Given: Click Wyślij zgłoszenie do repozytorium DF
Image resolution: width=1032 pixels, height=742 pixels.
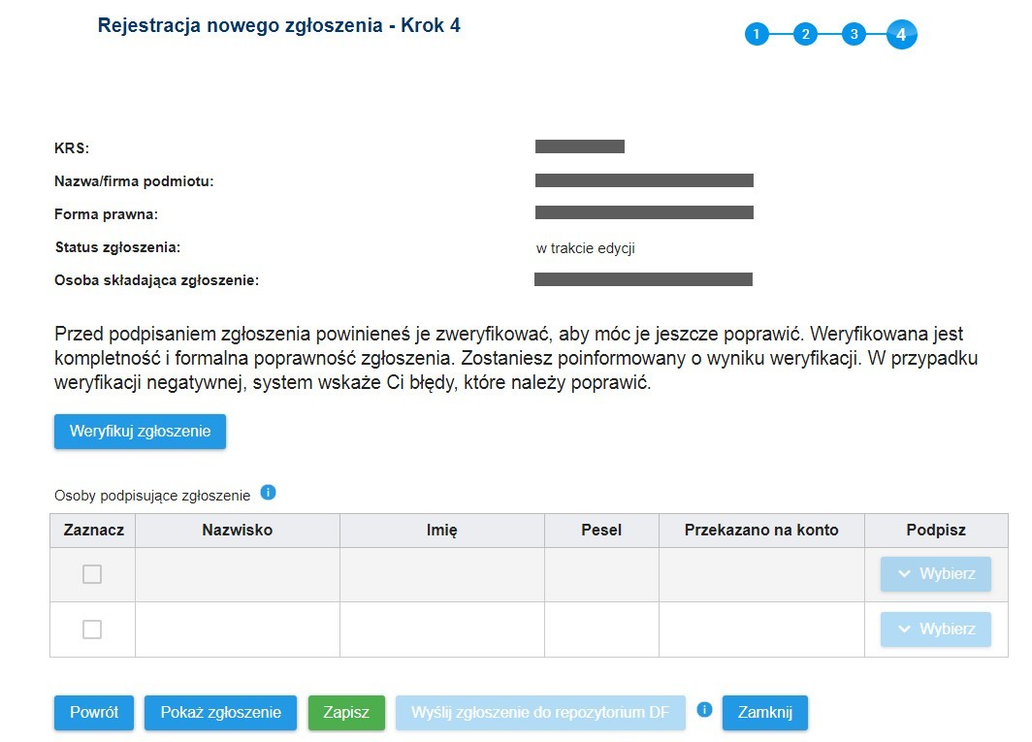Looking at the screenshot, I should [x=540, y=713].
